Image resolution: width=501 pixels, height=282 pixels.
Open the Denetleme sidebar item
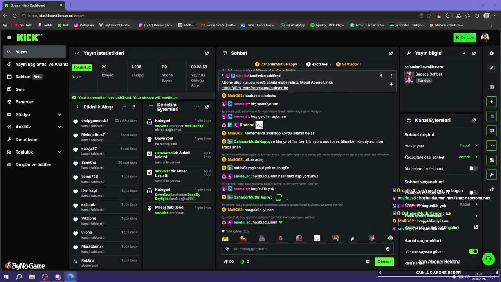(x=34, y=139)
